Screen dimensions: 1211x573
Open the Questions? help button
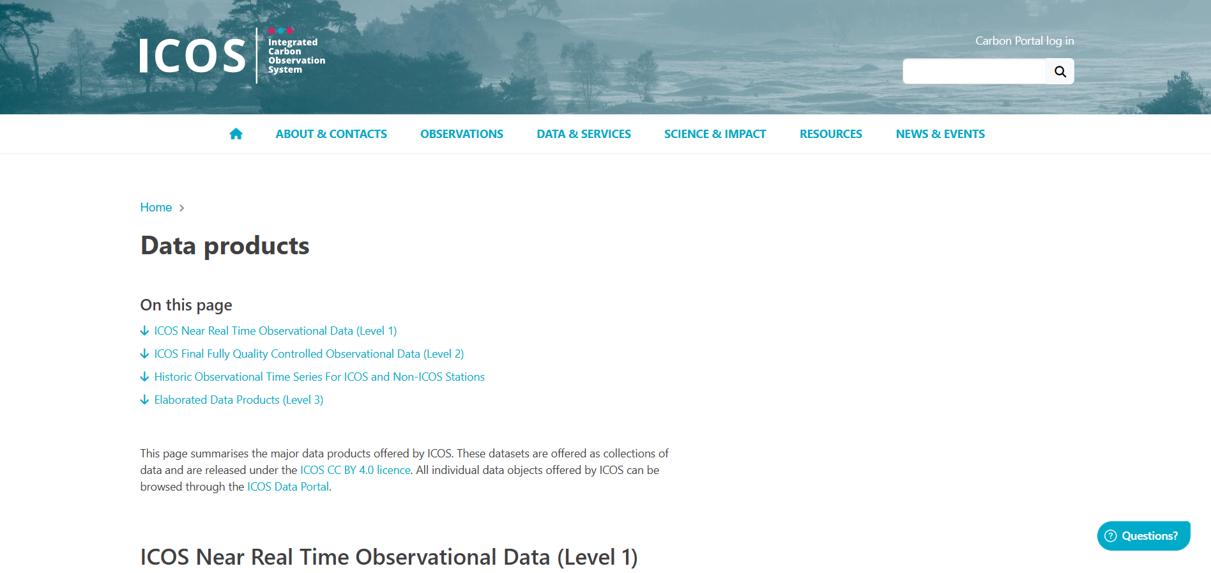pos(1143,536)
